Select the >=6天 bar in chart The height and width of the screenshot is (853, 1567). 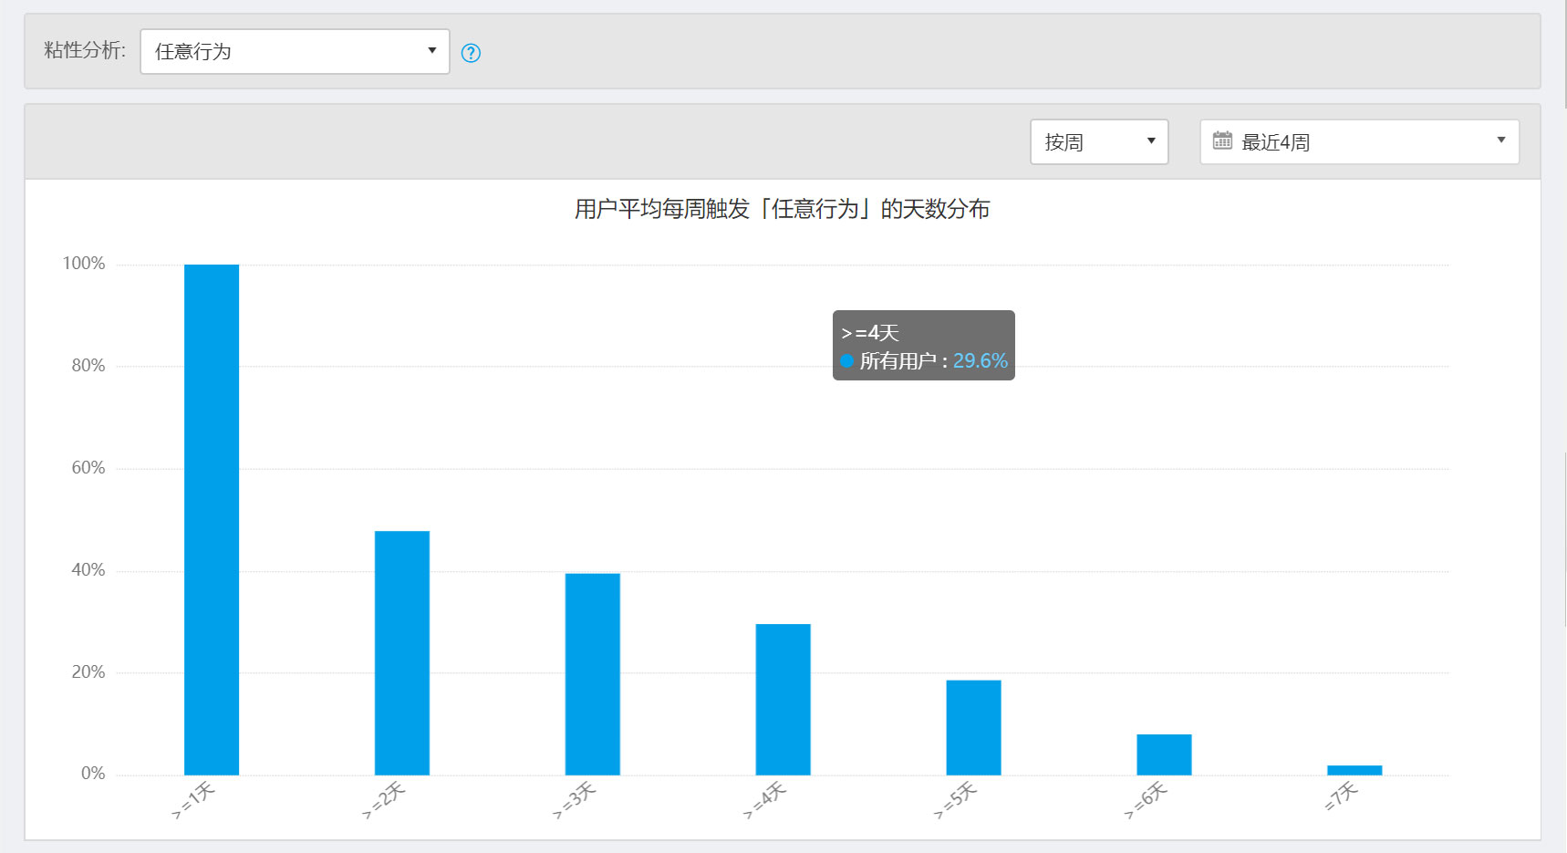point(1164,754)
